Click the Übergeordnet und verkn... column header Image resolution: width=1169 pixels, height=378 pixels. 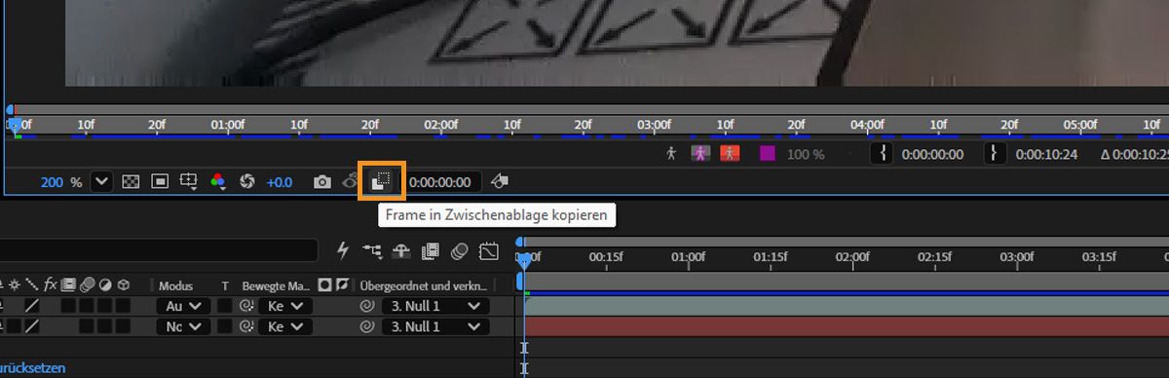click(x=423, y=285)
